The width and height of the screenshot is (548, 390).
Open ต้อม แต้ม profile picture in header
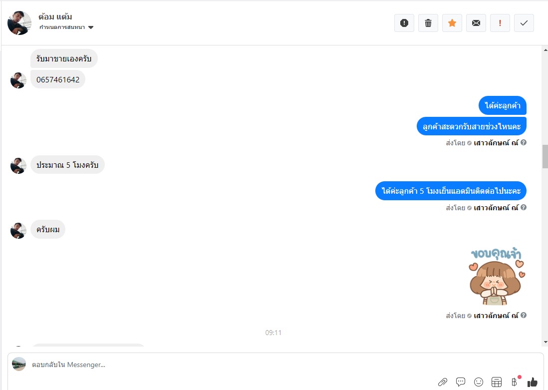(x=19, y=23)
